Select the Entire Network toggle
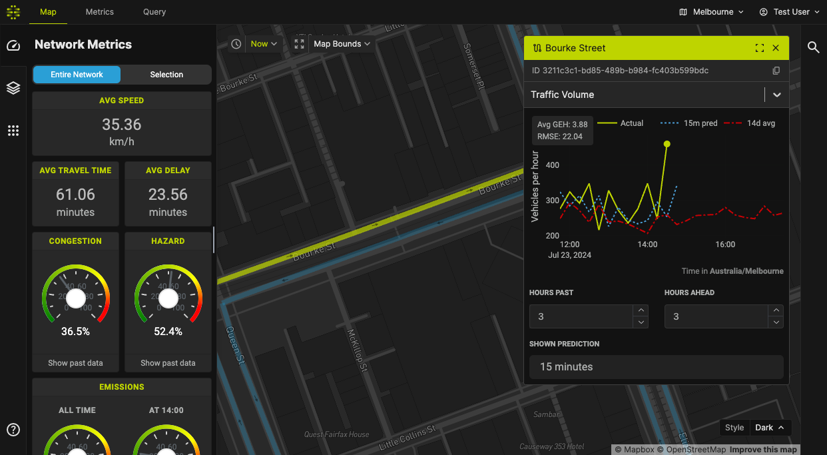The height and width of the screenshot is (455, 827). coord(77,75)
